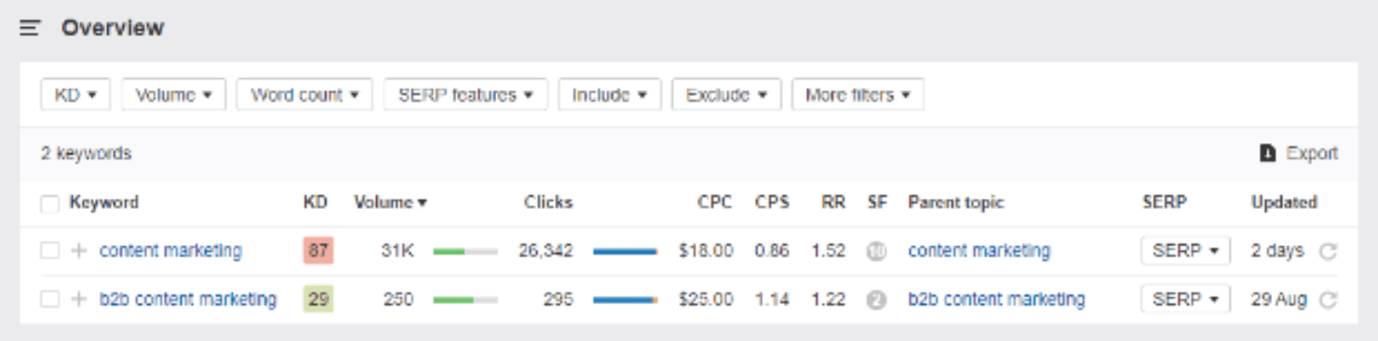Sort by the CPC column header
The width and height of the screenshot is (1378, 341).
tap(715, 203)
